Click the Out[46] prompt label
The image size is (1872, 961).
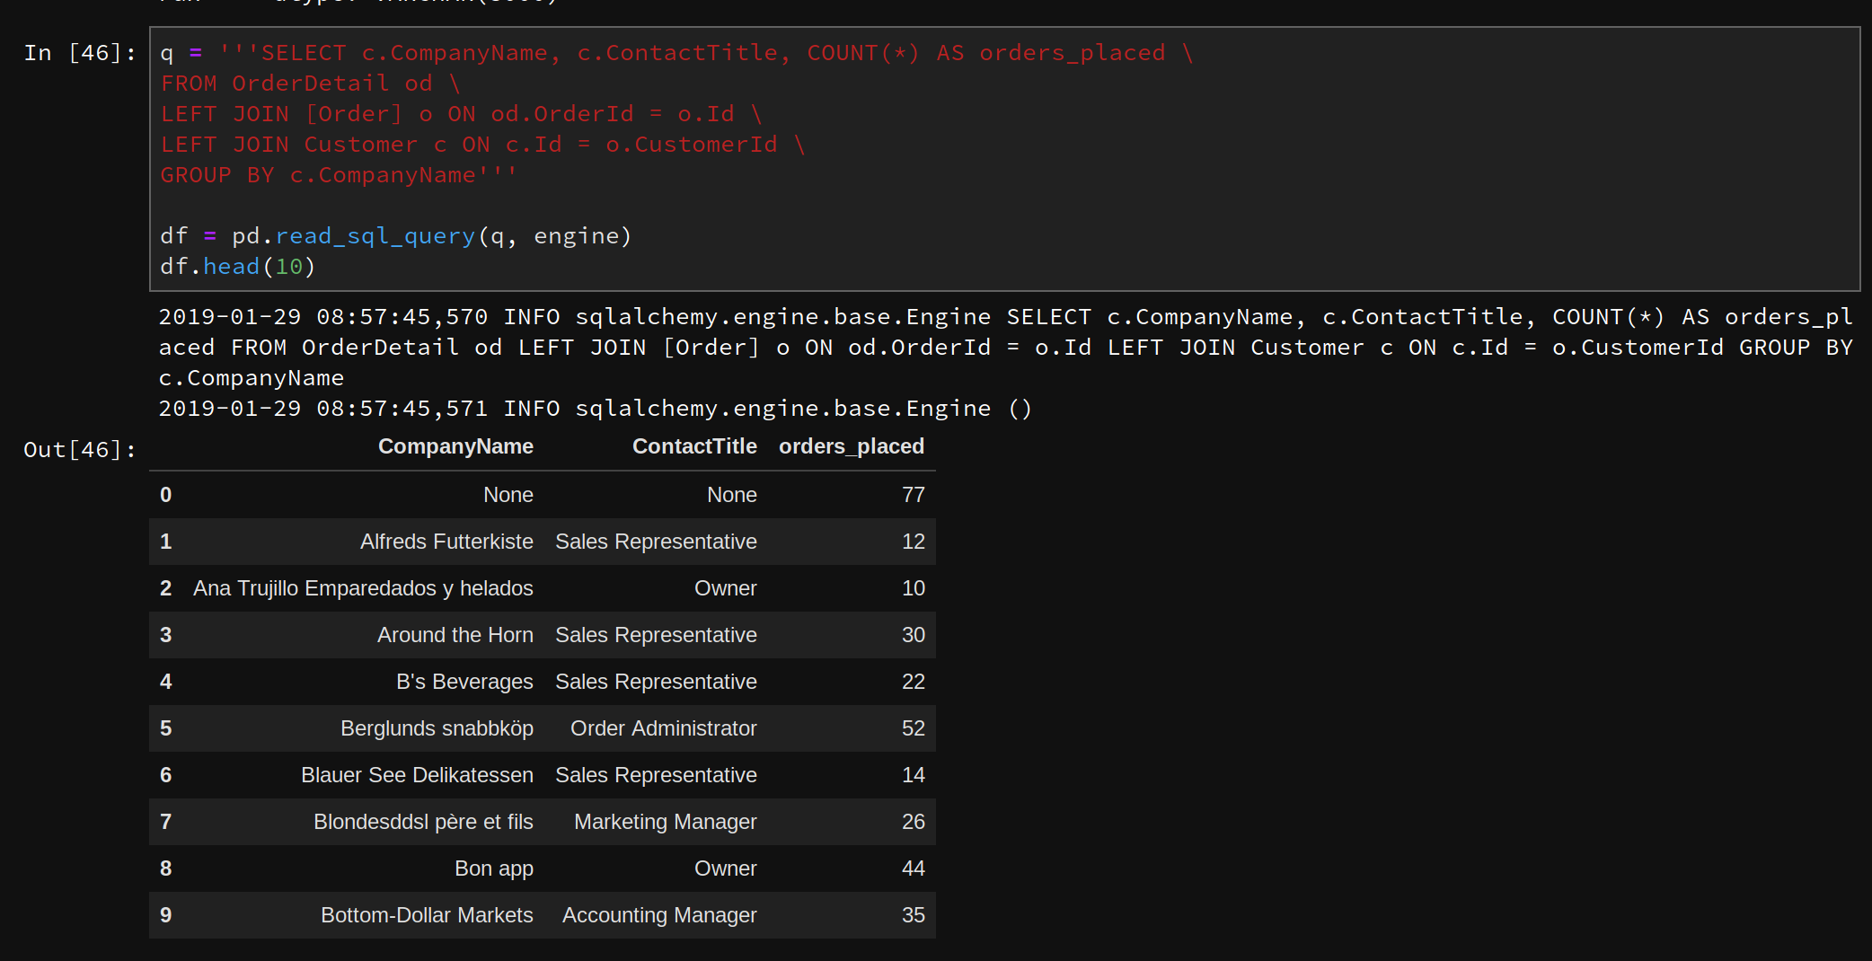80,450
